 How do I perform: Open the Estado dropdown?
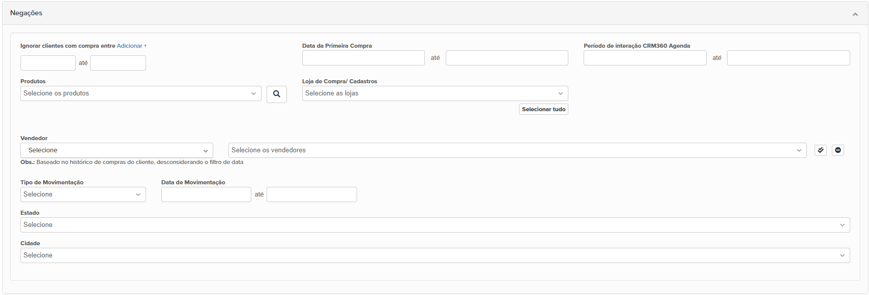[x=435, y=225]
